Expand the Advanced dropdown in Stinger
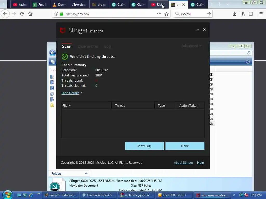 coord(191,46)
